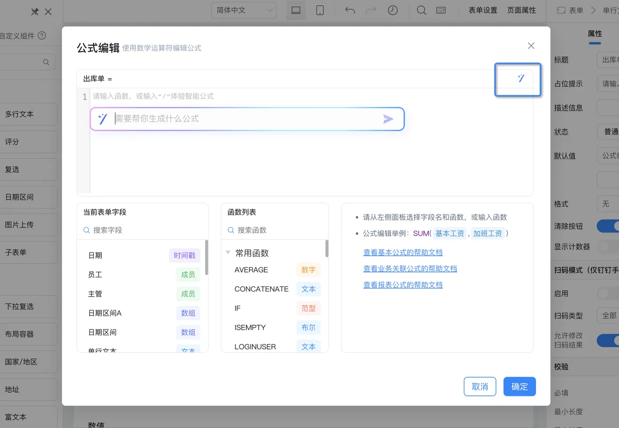Click the help icon next to 自定义组件
This screenshot has height=428, width=619.
tap(42, 36)
